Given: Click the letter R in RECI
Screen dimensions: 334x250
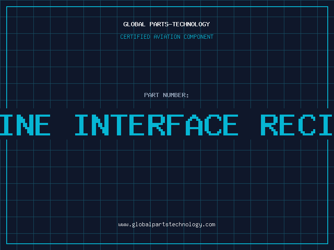Looking at the screenshot, I should point(270,125).
